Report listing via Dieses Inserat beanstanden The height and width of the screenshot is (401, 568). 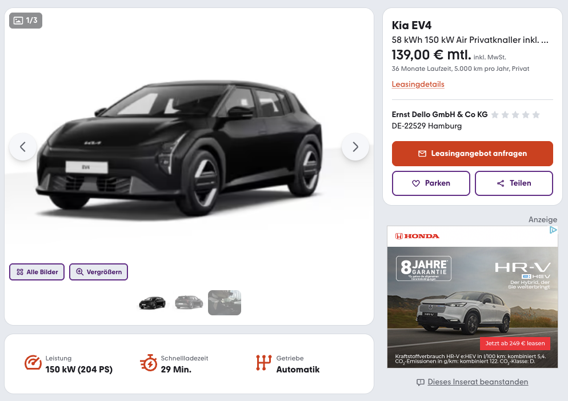click(478, 382)
